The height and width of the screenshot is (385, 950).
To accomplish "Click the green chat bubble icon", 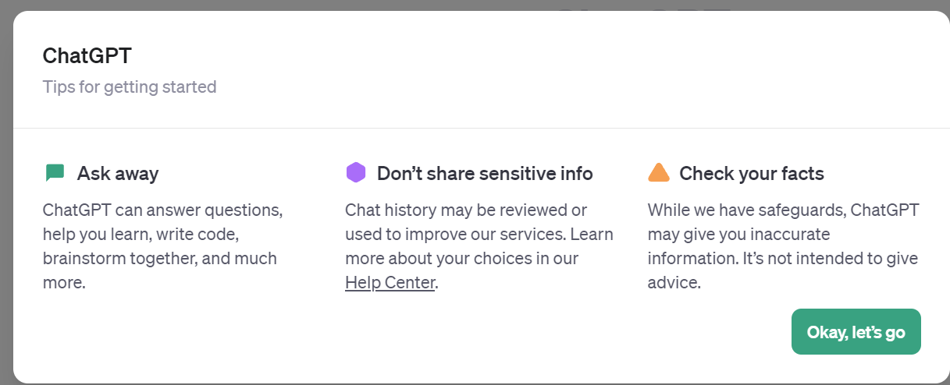I will click(55, 172).
